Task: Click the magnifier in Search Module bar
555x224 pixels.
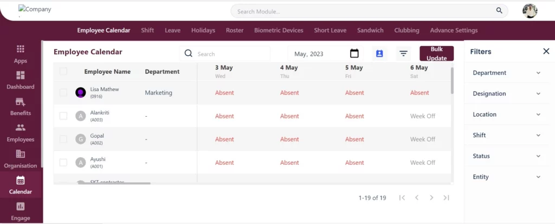Action: tap(499, 11)
